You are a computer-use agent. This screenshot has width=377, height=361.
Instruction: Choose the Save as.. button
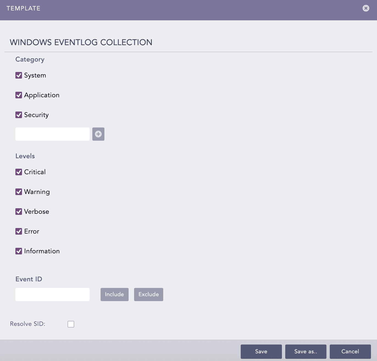tap(306, 352)
